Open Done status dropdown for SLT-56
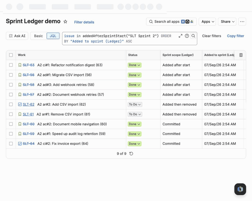This screenshot has width=252, height=201. 134,75
